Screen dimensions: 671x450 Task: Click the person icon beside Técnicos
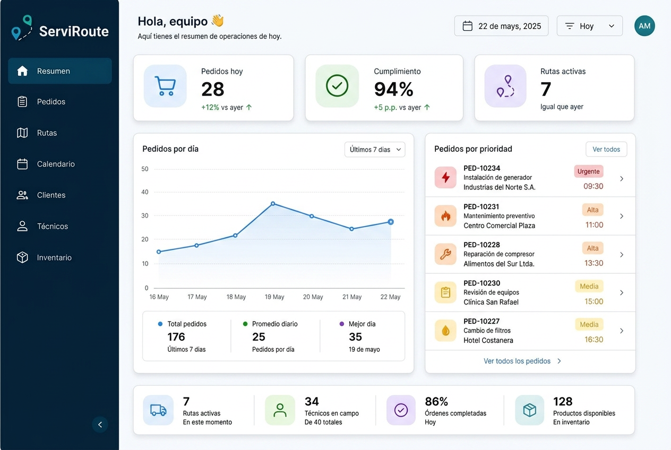22,226
